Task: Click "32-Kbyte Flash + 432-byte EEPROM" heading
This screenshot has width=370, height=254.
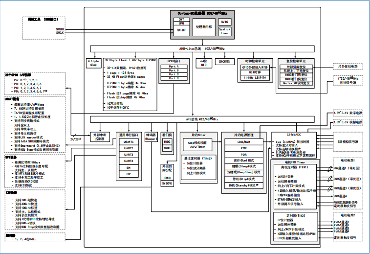Action: 130,60
